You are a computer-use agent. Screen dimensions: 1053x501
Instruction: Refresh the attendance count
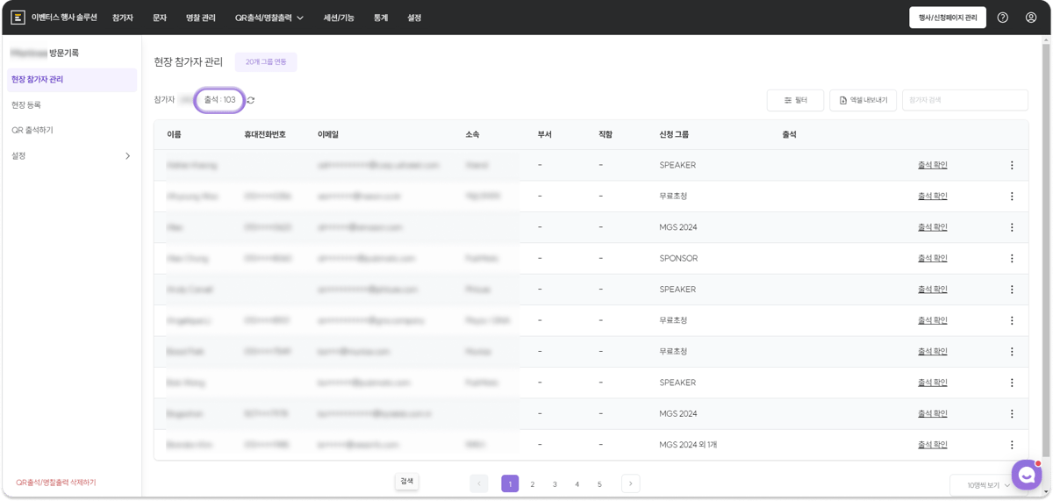coord(251,100)
